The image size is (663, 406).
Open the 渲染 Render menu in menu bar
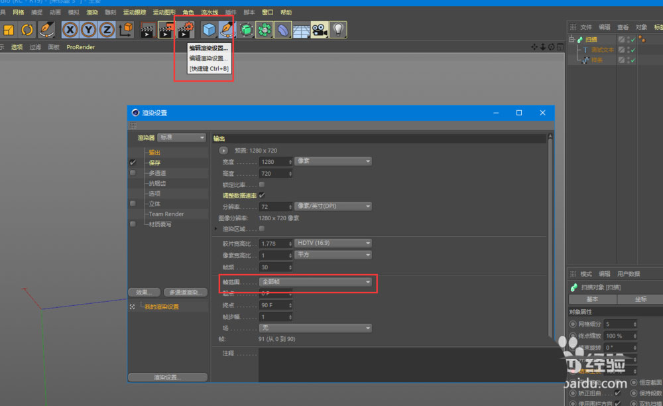(x=91, y=12)
